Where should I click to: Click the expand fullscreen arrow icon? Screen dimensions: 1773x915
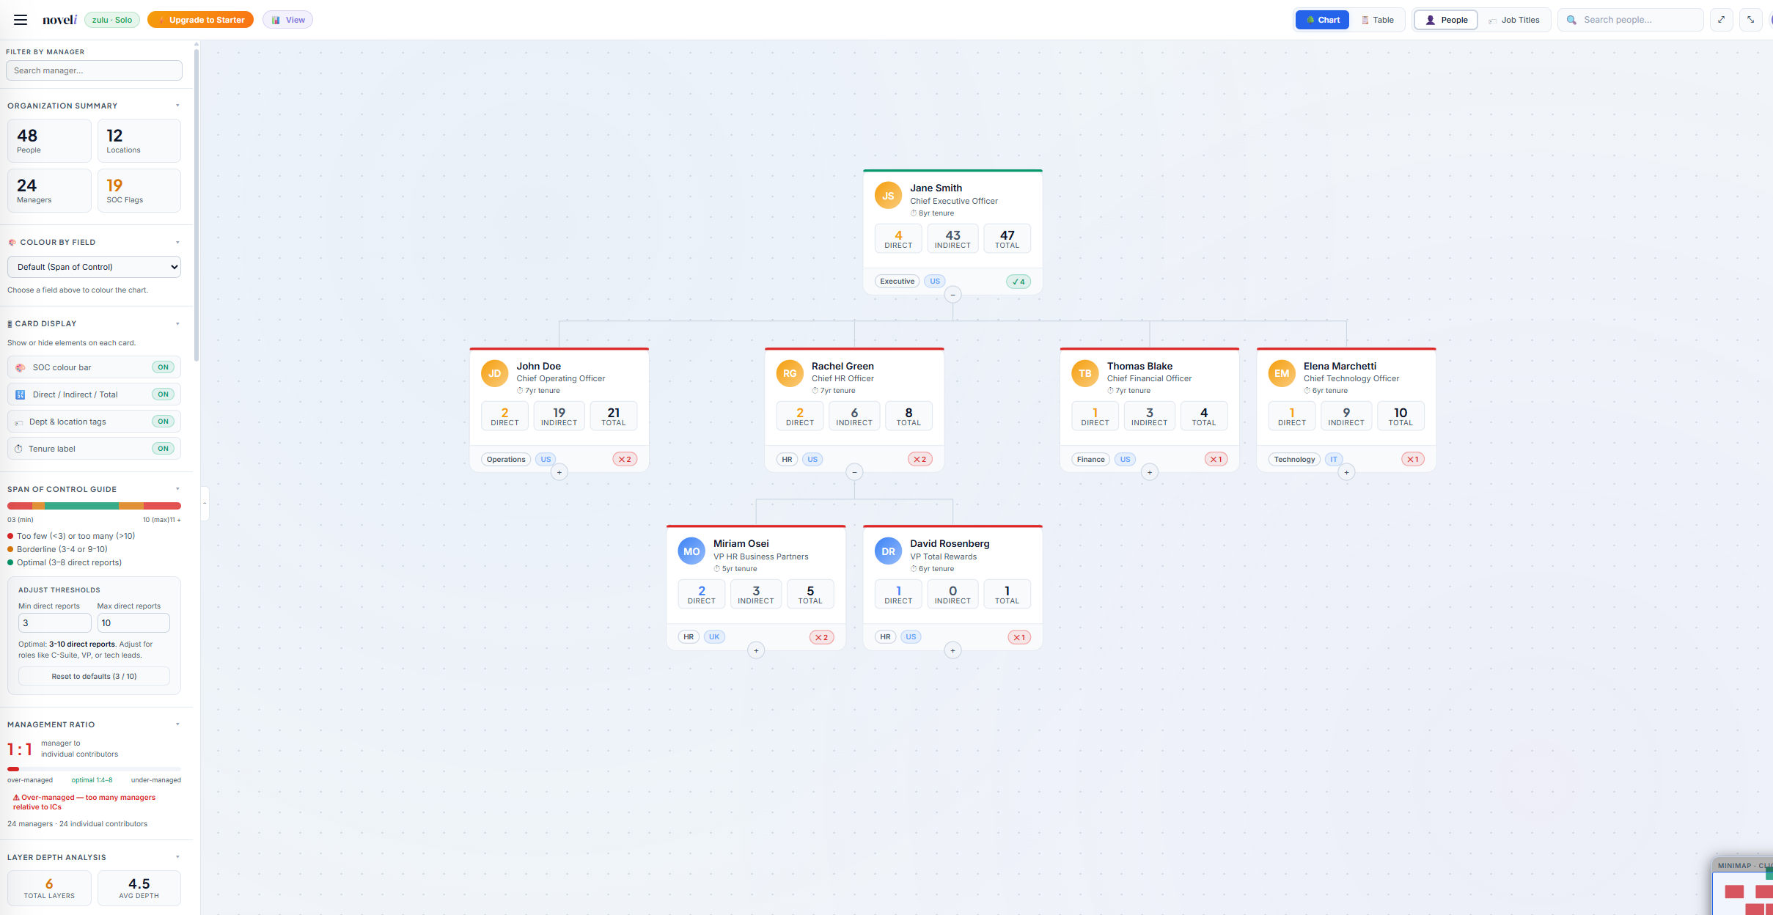(1721, 20)
